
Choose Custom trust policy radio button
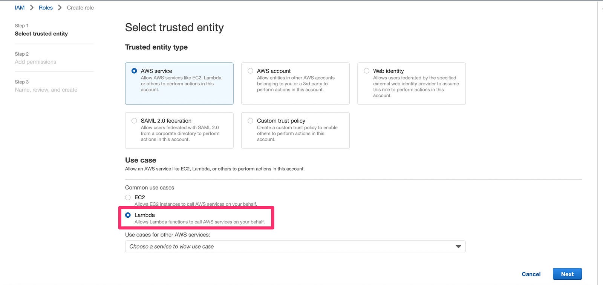(250, 121)
